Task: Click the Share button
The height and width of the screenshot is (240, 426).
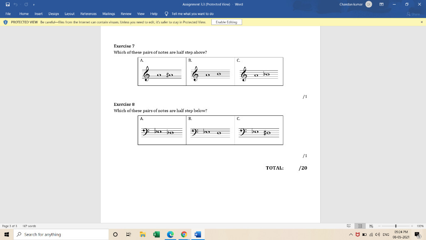Action: click(x=413, y=14)
